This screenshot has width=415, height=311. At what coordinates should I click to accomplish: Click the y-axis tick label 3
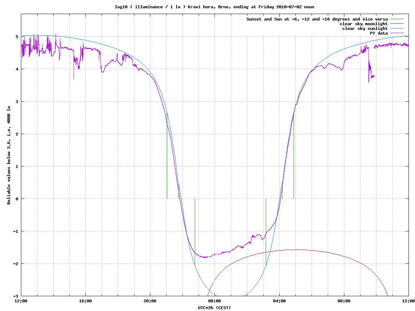click(x=17, y=102)
